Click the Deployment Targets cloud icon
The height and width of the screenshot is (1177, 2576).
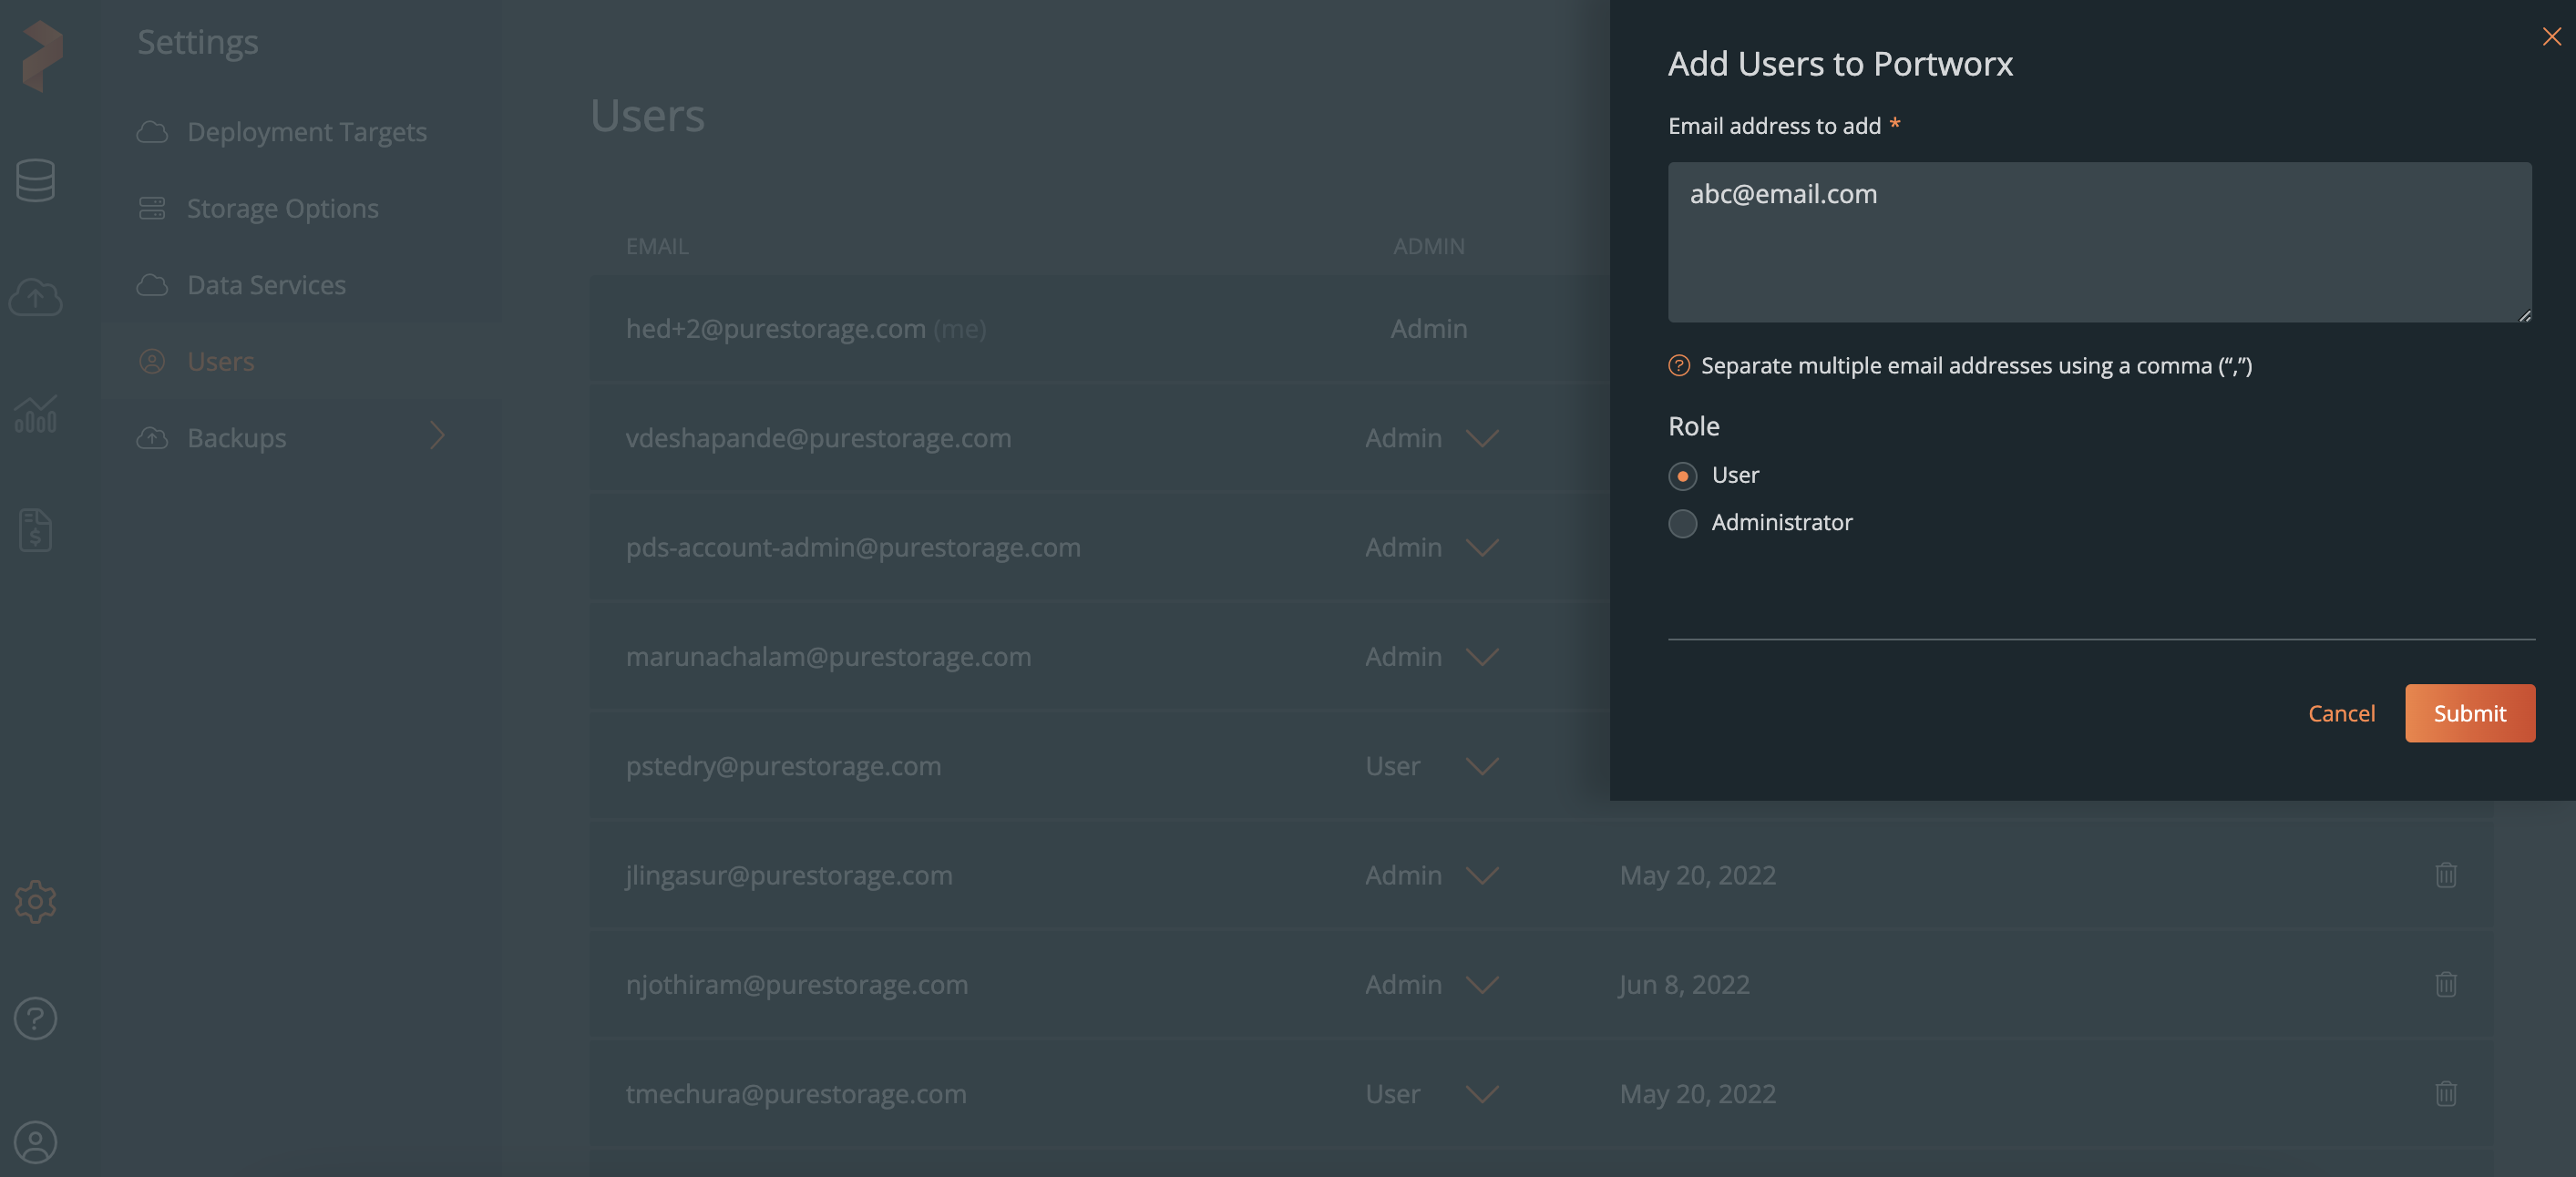152,132
